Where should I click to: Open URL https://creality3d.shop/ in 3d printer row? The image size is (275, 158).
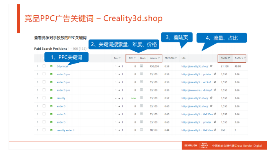195,66
